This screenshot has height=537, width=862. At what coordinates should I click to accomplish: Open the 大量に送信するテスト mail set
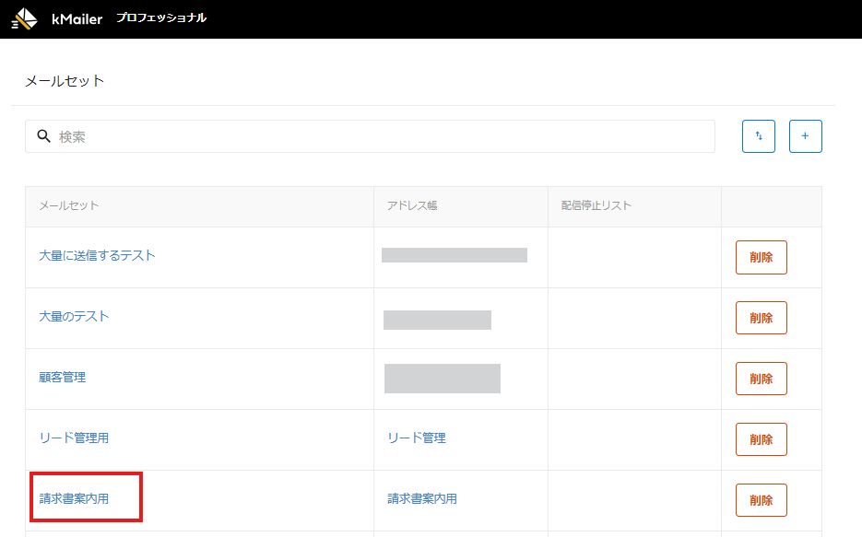click(x=97, y=256)
